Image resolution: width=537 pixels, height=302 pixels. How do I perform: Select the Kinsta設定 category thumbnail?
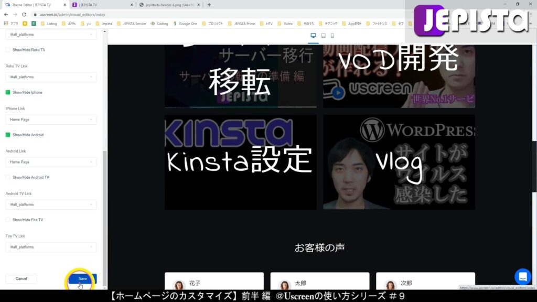[x=240, y=162]
